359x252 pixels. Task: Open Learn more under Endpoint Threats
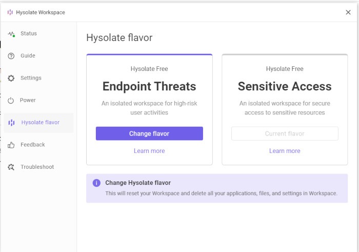coord(149,151)
